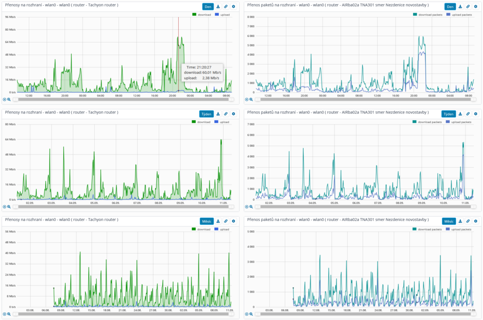The image size is (483, 320).
Task: Click the download icon in Tachyon router Měsíc panel
Action: point(218,221)
